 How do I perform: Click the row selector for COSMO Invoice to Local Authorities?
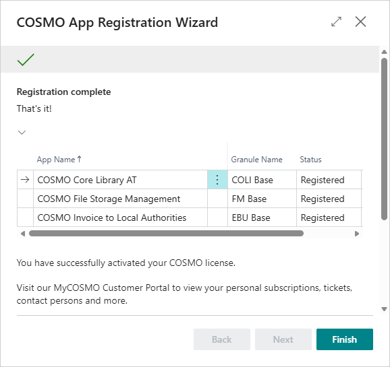(25, 218)
